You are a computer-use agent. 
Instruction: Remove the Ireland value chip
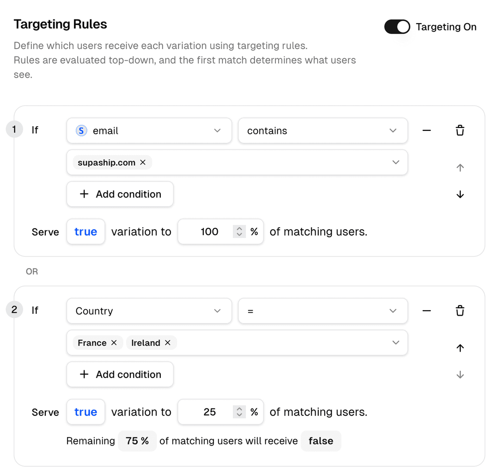point(168,342)
